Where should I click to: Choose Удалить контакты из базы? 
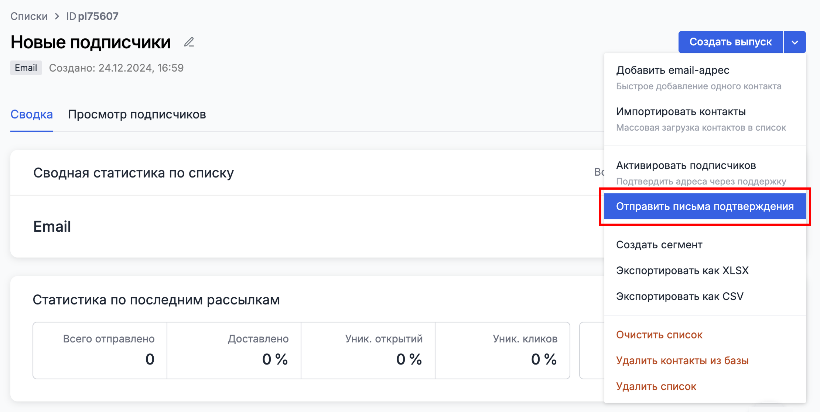tap(682, 360)
